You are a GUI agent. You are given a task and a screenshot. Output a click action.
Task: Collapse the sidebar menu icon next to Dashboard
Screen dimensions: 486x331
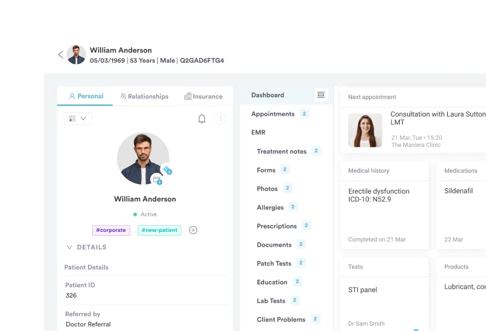[x=321, y=95]
